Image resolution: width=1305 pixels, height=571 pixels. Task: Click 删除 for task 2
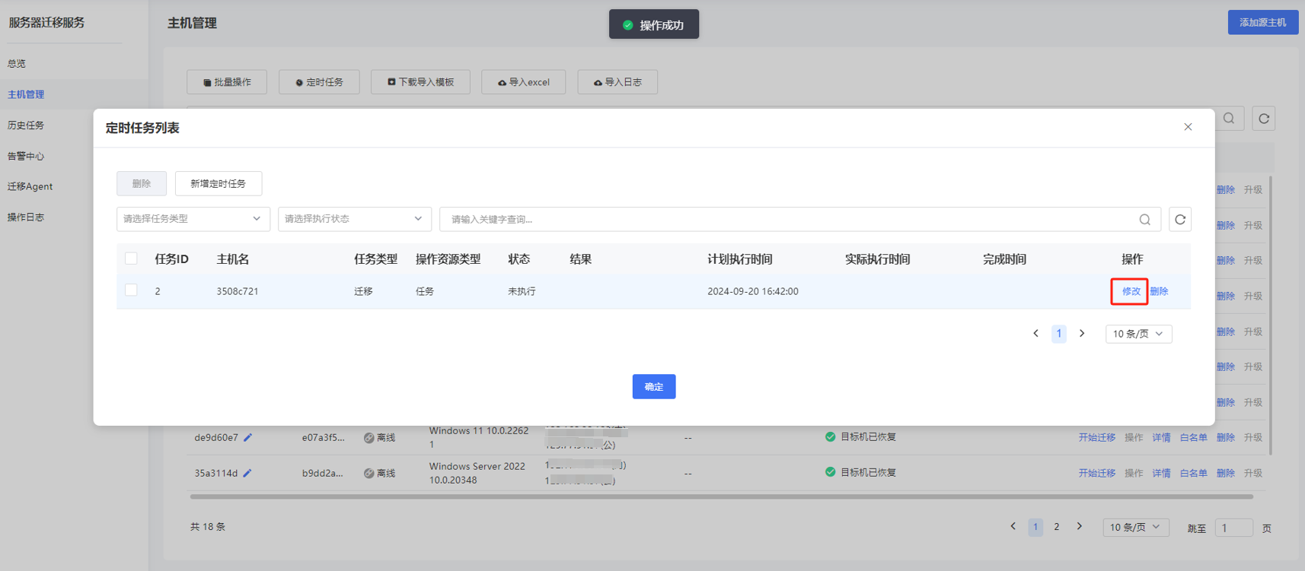tap(1159, 291)
